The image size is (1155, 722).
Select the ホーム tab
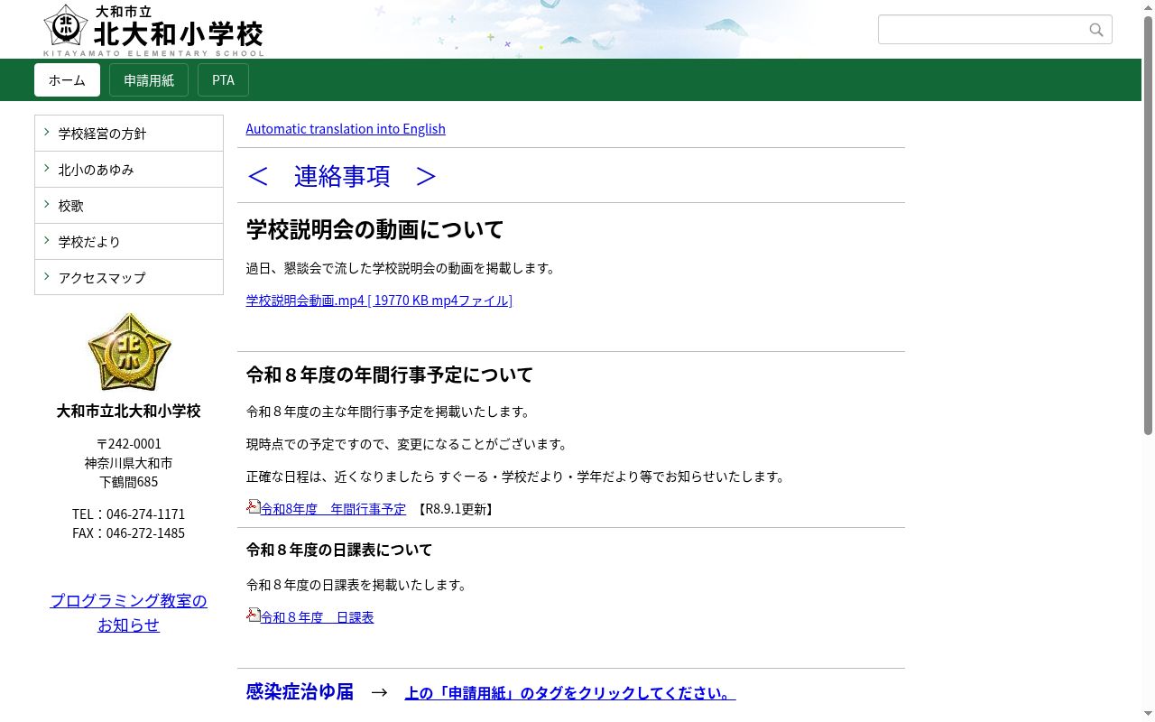[x=67, y=79]
